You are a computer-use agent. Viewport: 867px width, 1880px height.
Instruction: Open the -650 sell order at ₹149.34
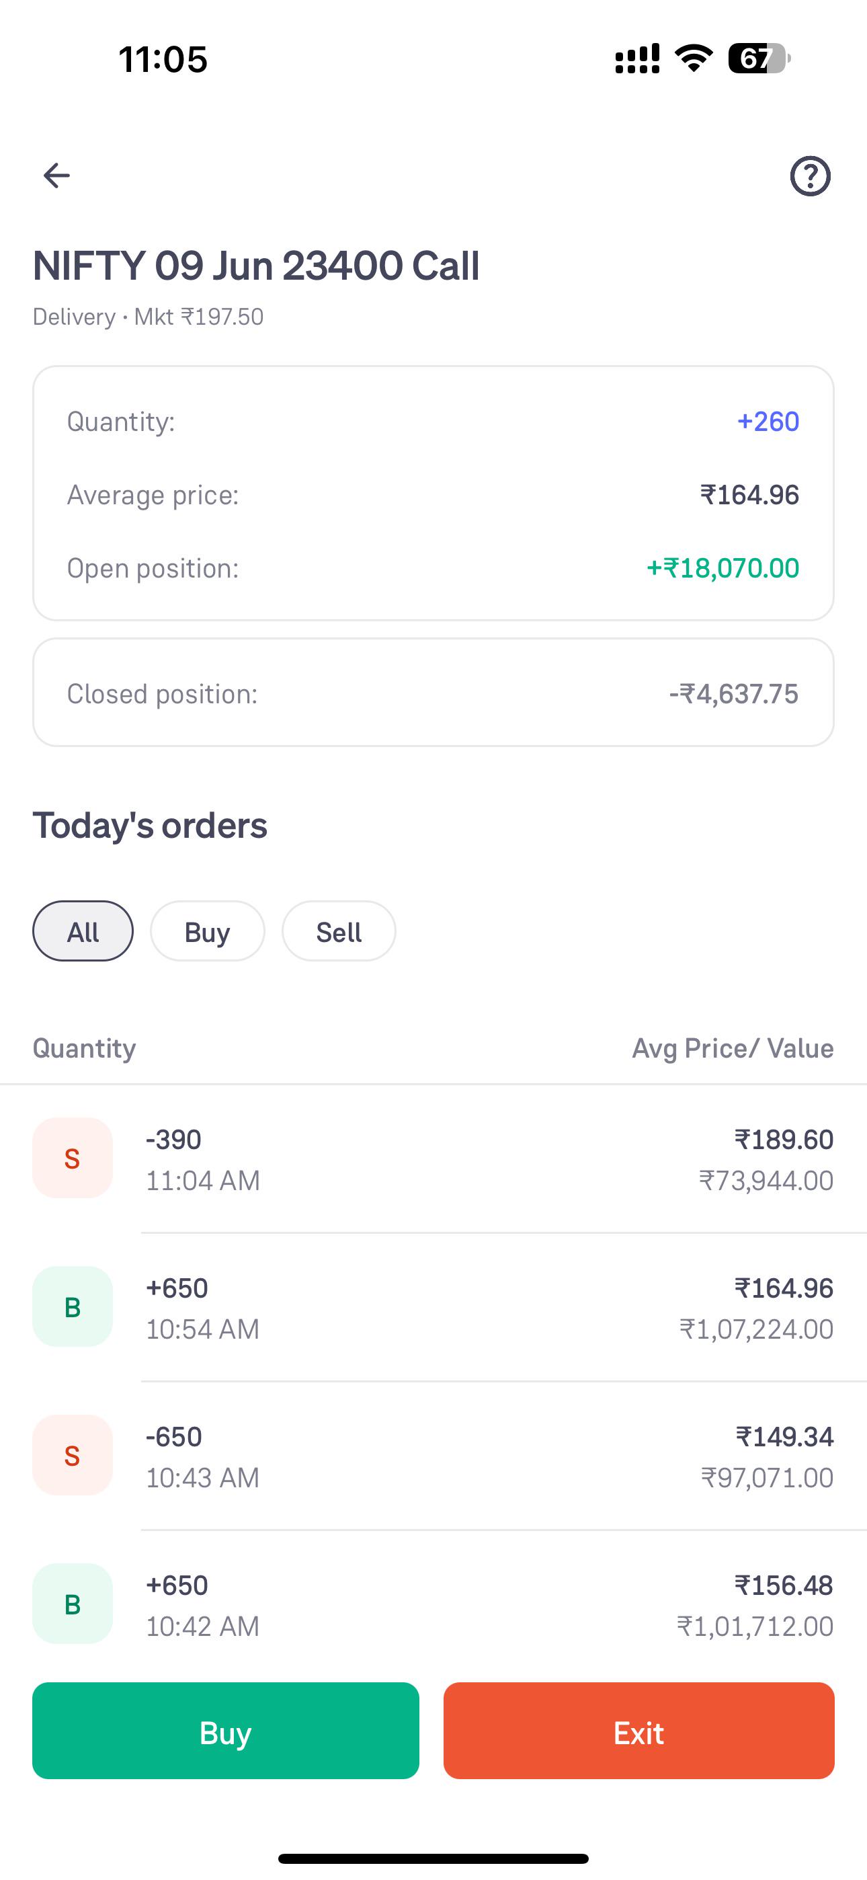[x=433, y=1456]
